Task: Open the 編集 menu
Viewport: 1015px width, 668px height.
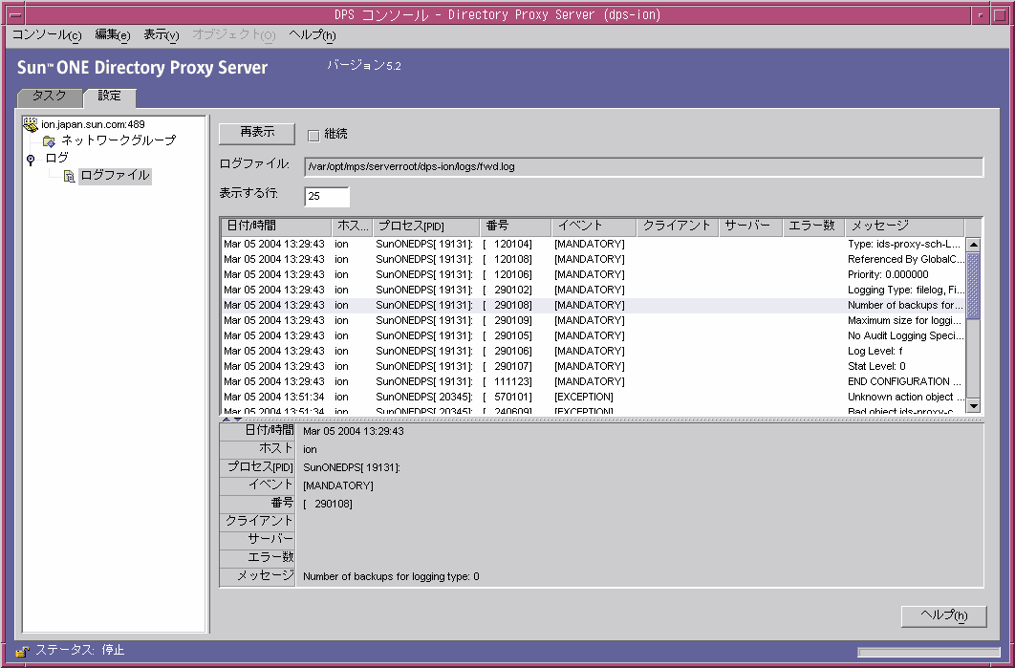Action: [x=113, y=35]
